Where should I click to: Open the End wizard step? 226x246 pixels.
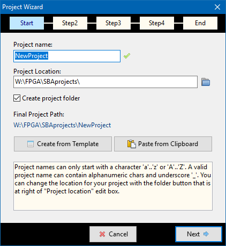click(x=200, y=23)
